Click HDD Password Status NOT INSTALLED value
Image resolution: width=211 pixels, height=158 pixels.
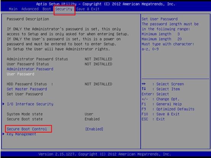(x=98, y=84)
